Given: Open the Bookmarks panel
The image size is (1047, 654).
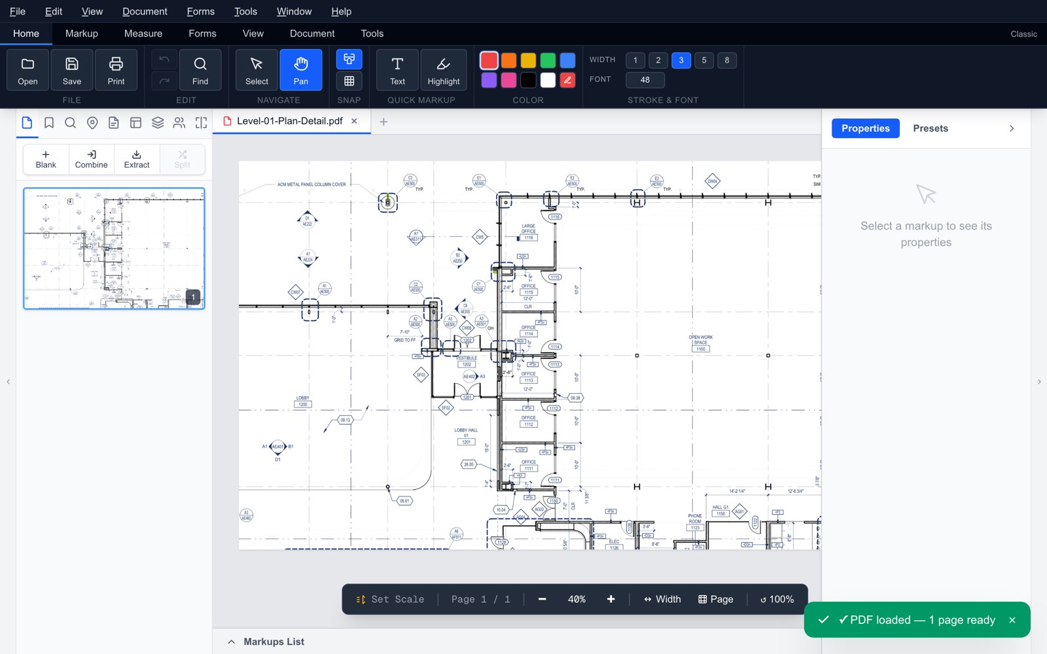Looking at the screenshot, I should point(49,123).
